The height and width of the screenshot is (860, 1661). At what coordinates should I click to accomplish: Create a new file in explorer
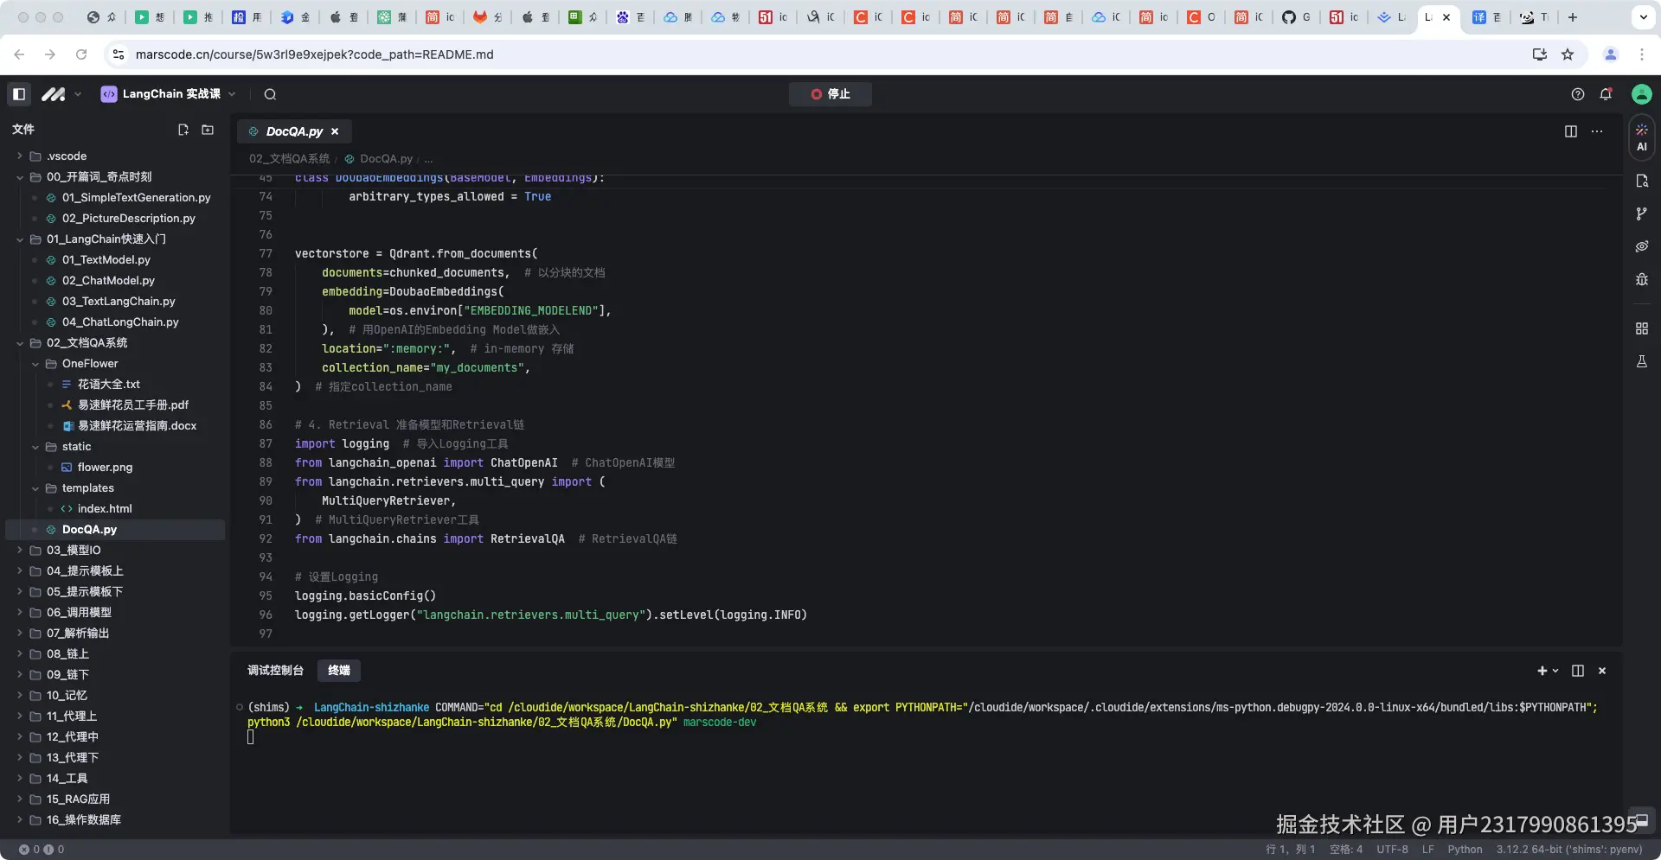pyautogui.click(x=183, y=130)
